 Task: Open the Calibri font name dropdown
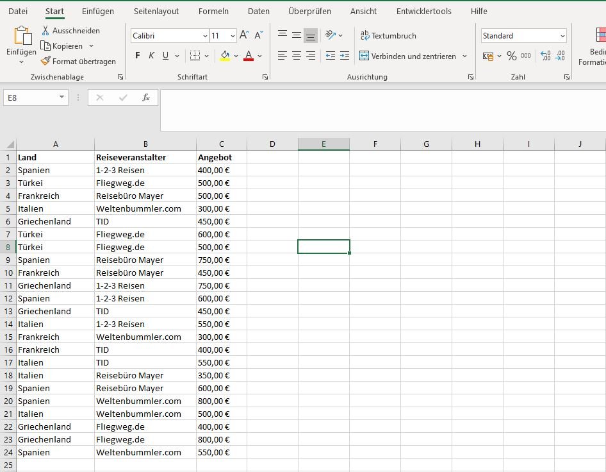pyautogui.click(x=205, y=36)
